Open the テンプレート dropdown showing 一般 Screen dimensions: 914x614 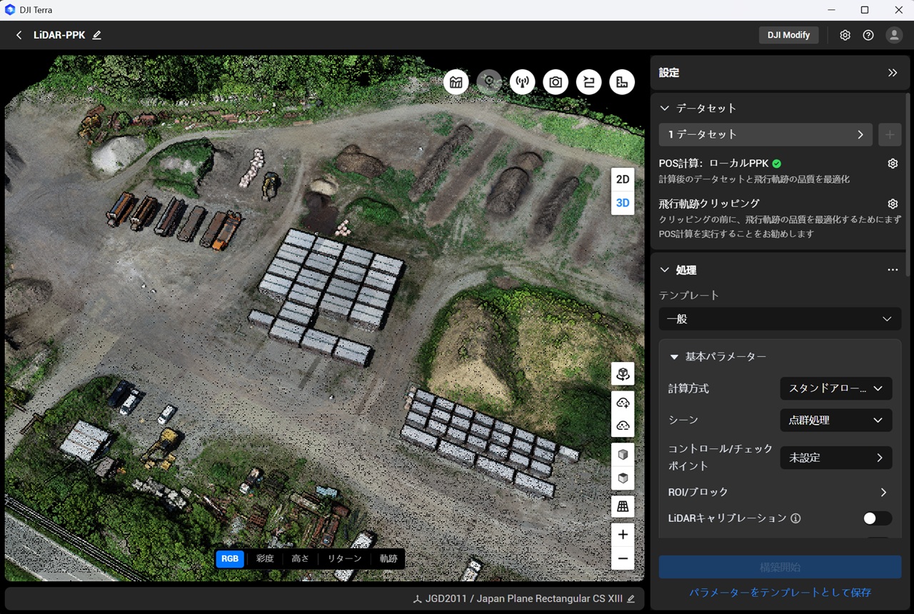pyautogui.click(x=779, y=319)
